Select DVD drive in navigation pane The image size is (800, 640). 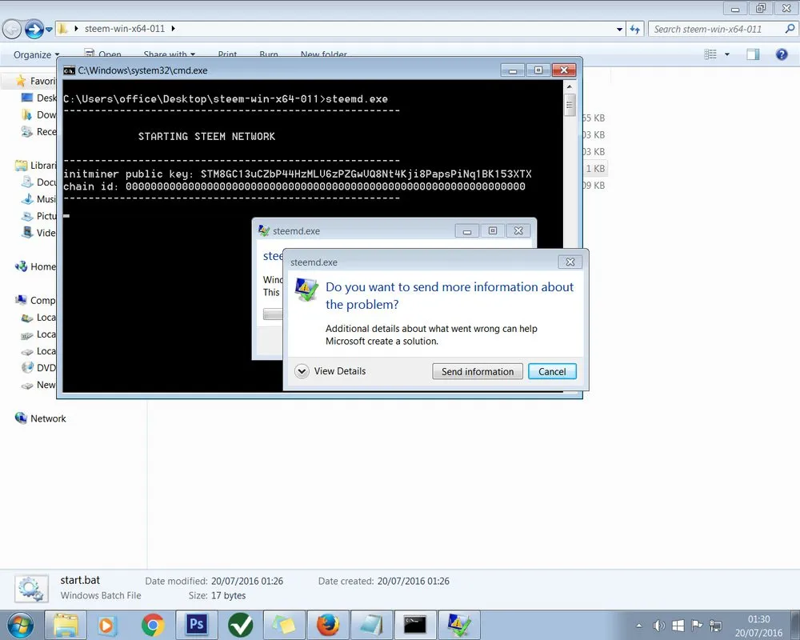click(x=38, y=367)
